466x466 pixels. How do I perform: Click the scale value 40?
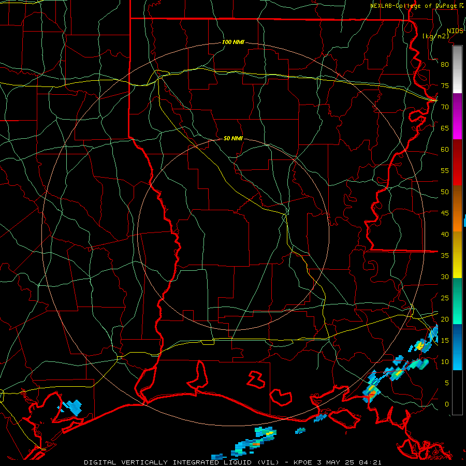(445, 235)
